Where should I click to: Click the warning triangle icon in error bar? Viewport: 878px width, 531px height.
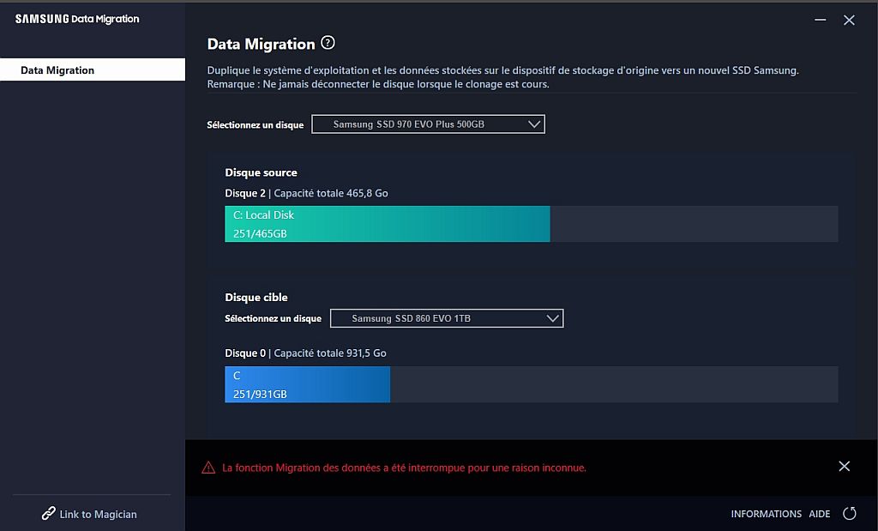208,468
